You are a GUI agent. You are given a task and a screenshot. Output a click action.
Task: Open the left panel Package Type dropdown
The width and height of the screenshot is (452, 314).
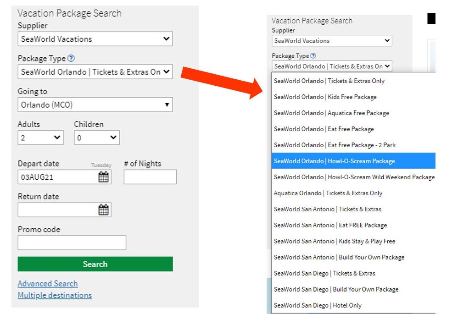tap(95, 72)
